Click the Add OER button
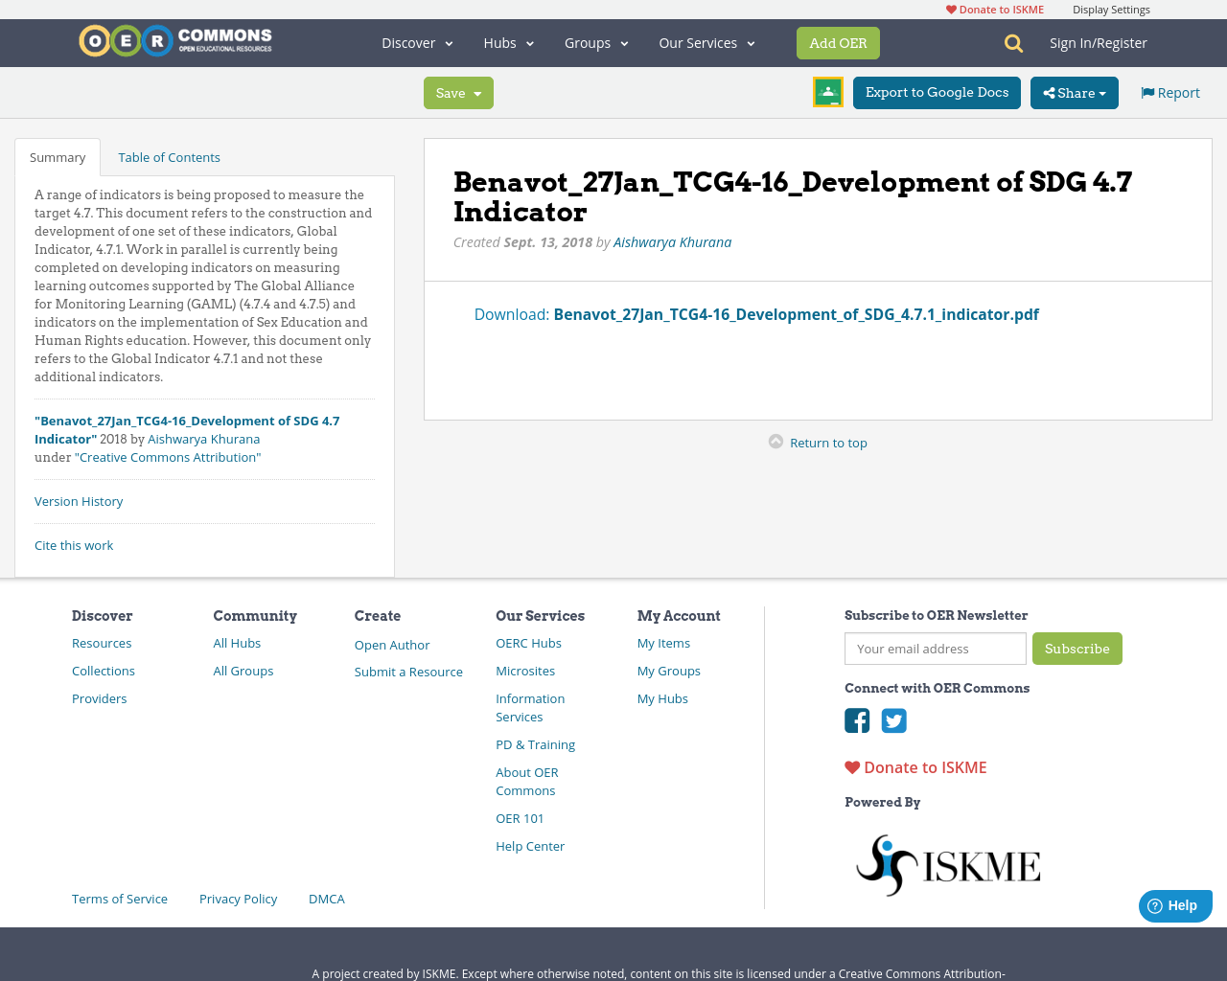Screen dimensions: 1227x981 838,43
